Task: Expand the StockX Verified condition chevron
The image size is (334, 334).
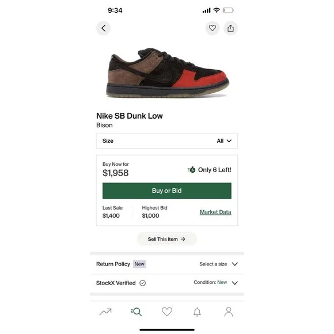Action: [235, 283]
